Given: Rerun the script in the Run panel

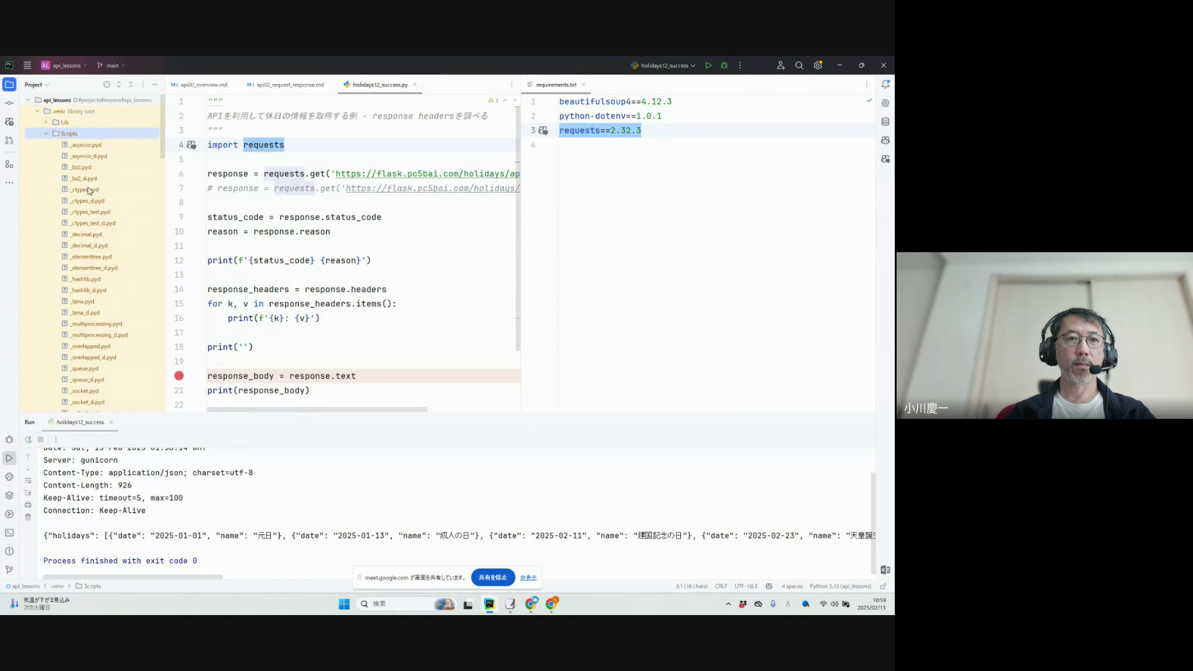Looking at the screenshot, I should point(28,439).
